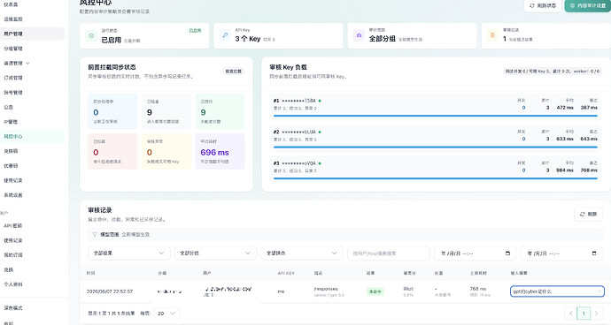This screenshot has height=325, width=611.
Task: Open 运维监控 in the sidebar
Action: click(13, 19)
